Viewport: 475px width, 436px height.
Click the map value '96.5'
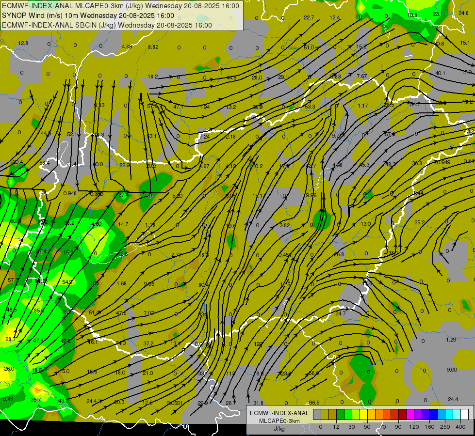tap(314, 403)
